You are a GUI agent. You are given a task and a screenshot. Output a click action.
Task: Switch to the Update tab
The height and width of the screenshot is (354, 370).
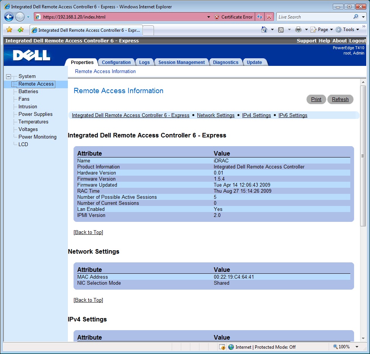(x=254, y=62)
